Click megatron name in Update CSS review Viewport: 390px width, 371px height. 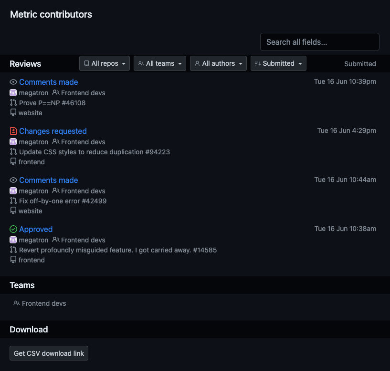[33, 142]
